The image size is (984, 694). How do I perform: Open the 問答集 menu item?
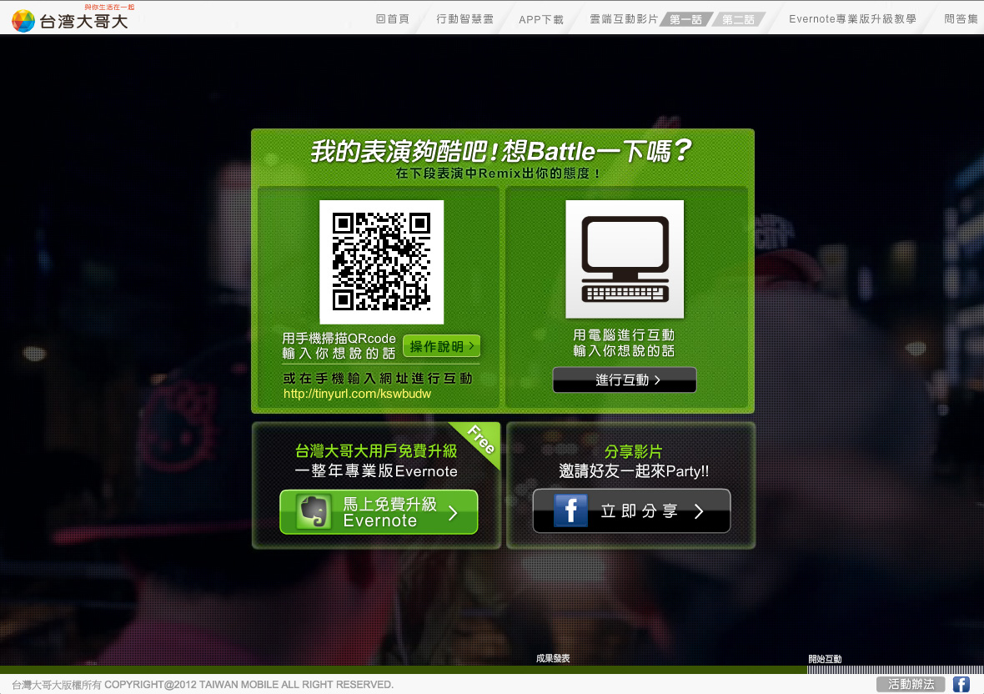point(961,19)
